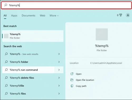Click the Open action in preview pane
Screen dimensions: 132x100
click(79, 74)
